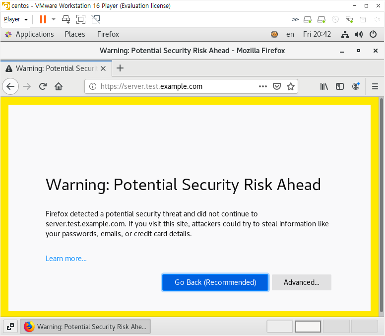
Task: Click the forward navigation arrow
Action: pos(27,86)
